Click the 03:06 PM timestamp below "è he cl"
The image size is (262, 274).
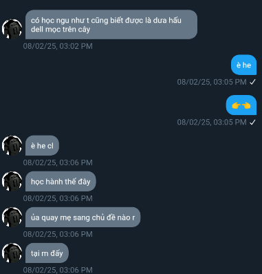pos(58,162)
